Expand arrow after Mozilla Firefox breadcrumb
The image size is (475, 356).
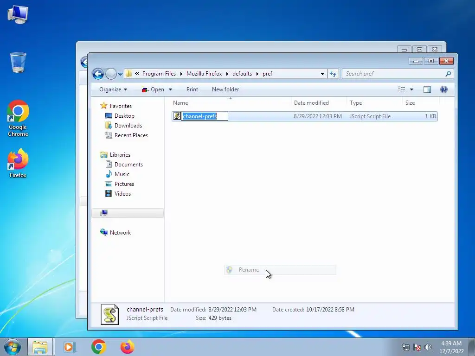(227, 74)
